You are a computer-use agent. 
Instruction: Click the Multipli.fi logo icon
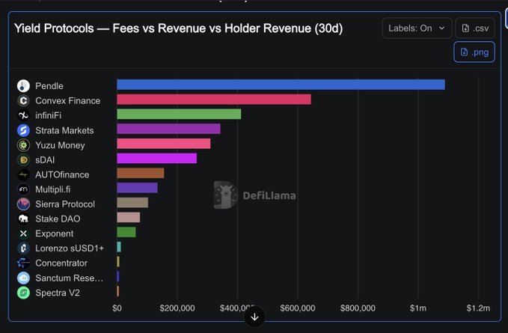(x=23, y=189)
